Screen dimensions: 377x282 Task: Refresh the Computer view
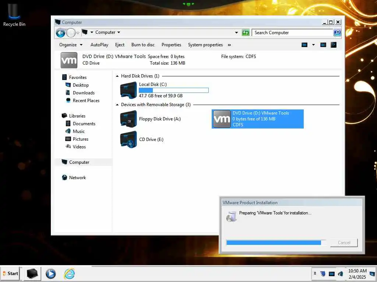pos(246,32)
